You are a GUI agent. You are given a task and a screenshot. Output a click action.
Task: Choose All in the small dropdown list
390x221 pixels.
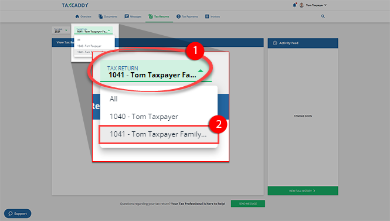tap(79, 40)
